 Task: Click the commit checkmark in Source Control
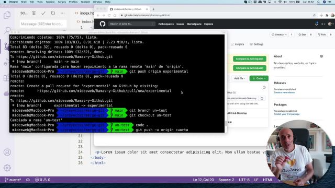[x=43, y=13]
